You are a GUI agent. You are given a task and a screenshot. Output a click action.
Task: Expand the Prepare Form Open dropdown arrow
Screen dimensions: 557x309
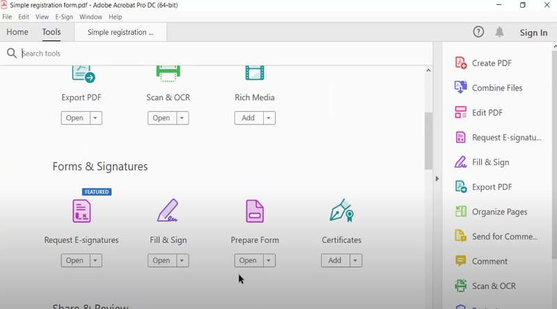(x=269, y=260)
